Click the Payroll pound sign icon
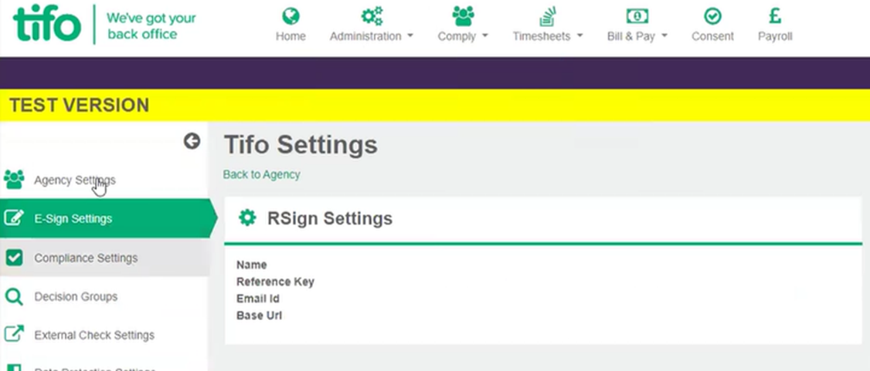Screen dimensions: 870x371 click(775, 16)
